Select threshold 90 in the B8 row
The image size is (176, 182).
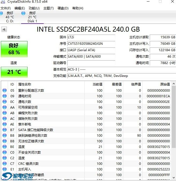(139, 135)
